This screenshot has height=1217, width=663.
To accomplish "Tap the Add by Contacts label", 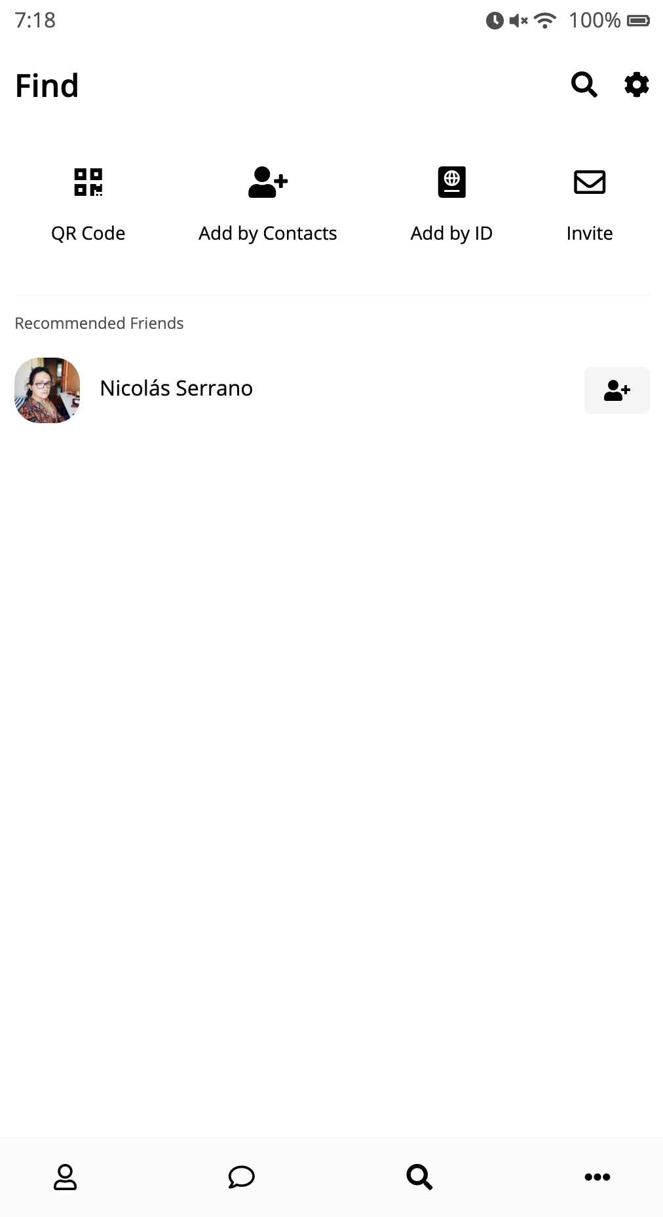I will [x=268, y=233].
